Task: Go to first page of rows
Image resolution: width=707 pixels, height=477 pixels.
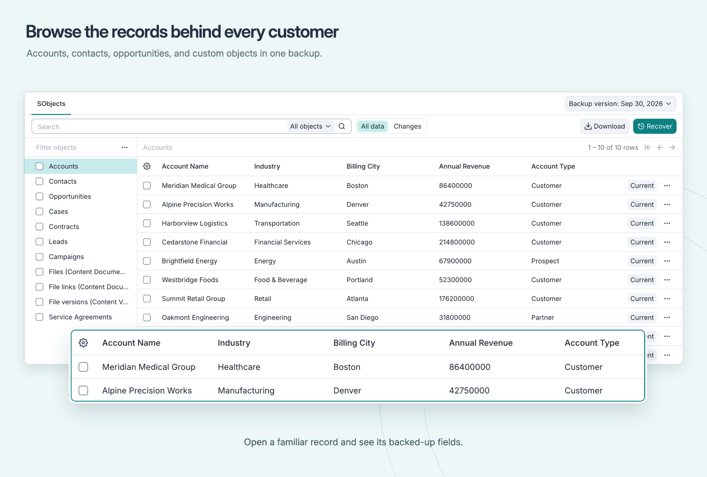Action: point(648,147)
